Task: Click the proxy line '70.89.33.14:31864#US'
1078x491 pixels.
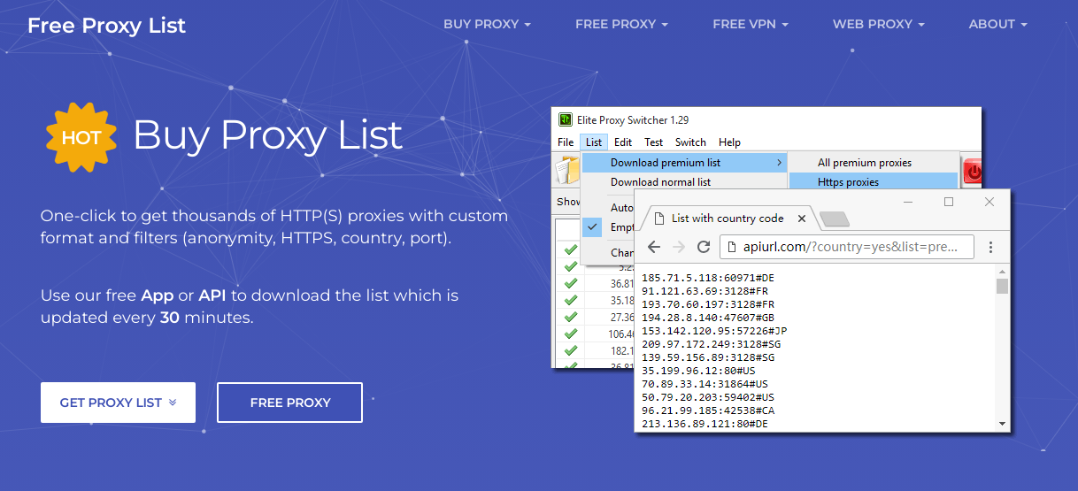Action: pyautogui.click(x=705, y=384)
